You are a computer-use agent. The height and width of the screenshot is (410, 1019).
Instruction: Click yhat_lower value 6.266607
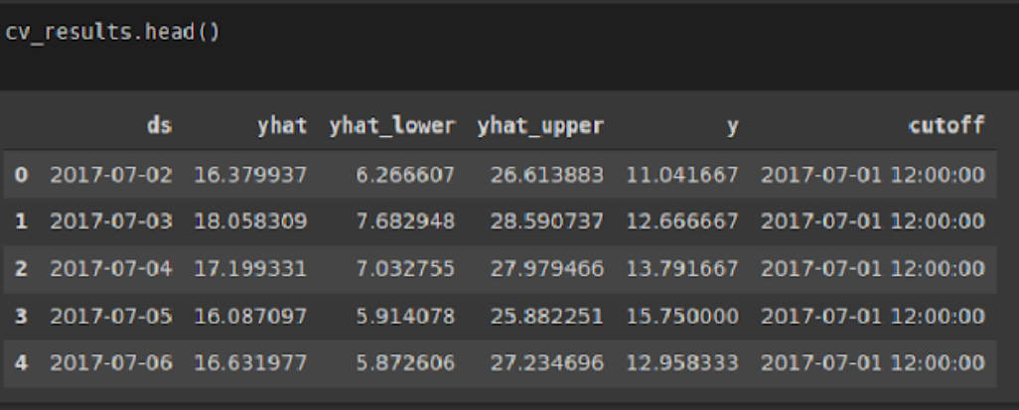(405, 175)
